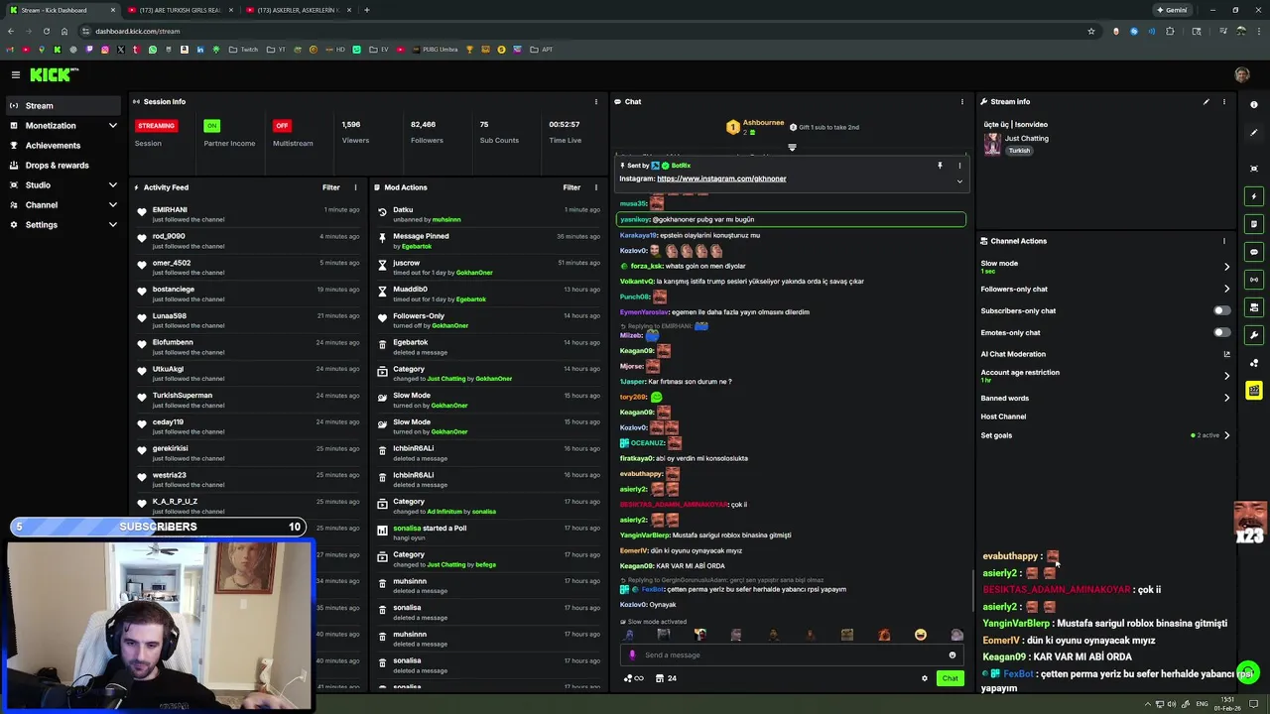Unpin the pinned chat message

click(940, 166)
